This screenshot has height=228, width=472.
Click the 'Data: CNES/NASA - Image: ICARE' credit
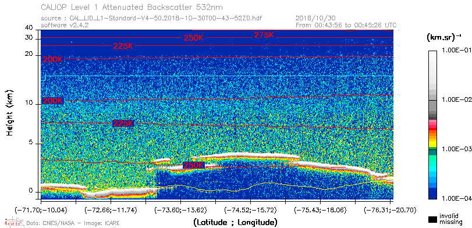73,223
